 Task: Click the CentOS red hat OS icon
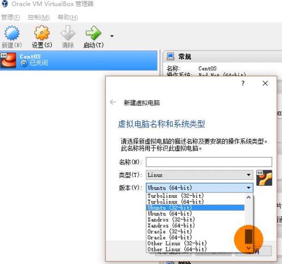[x=8, y=61]
